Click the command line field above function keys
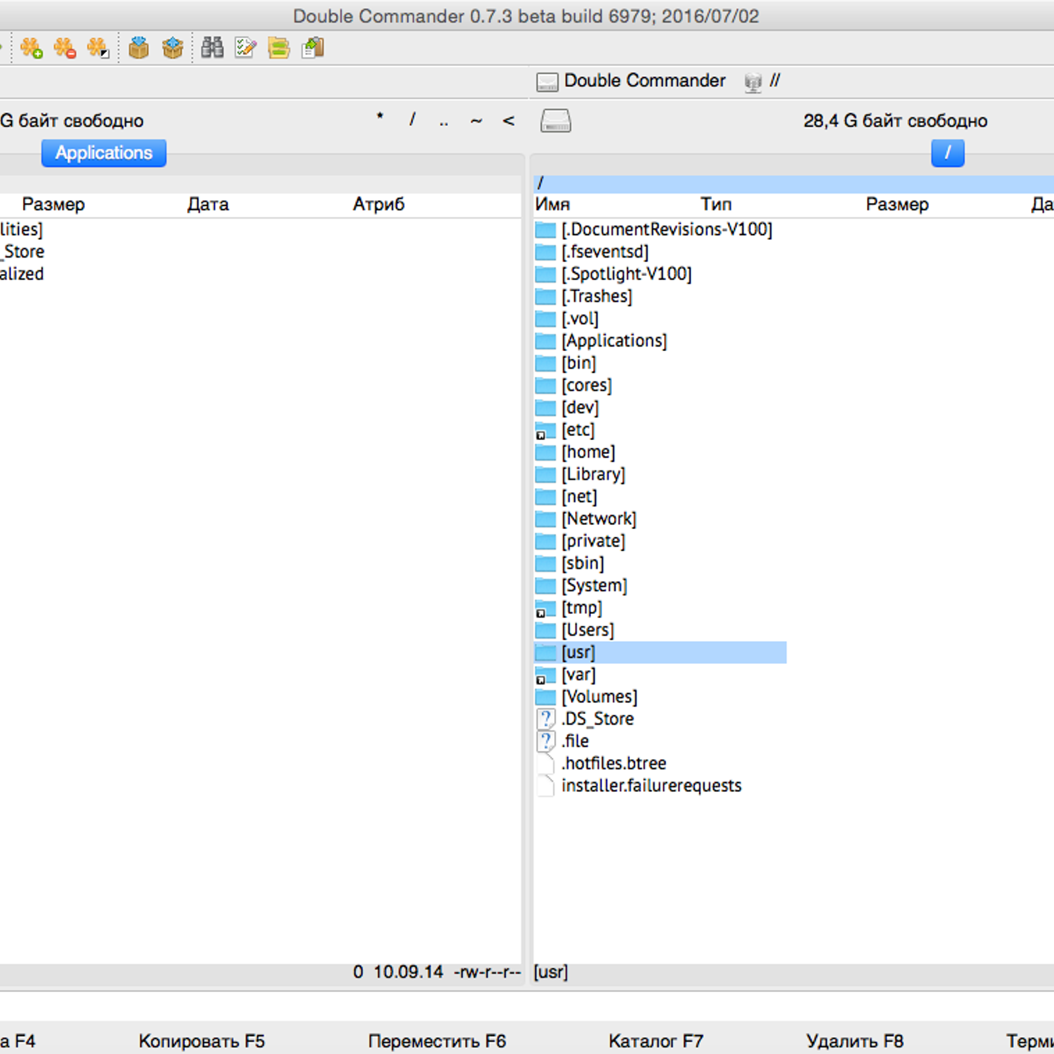 (x=527, y=1006)
